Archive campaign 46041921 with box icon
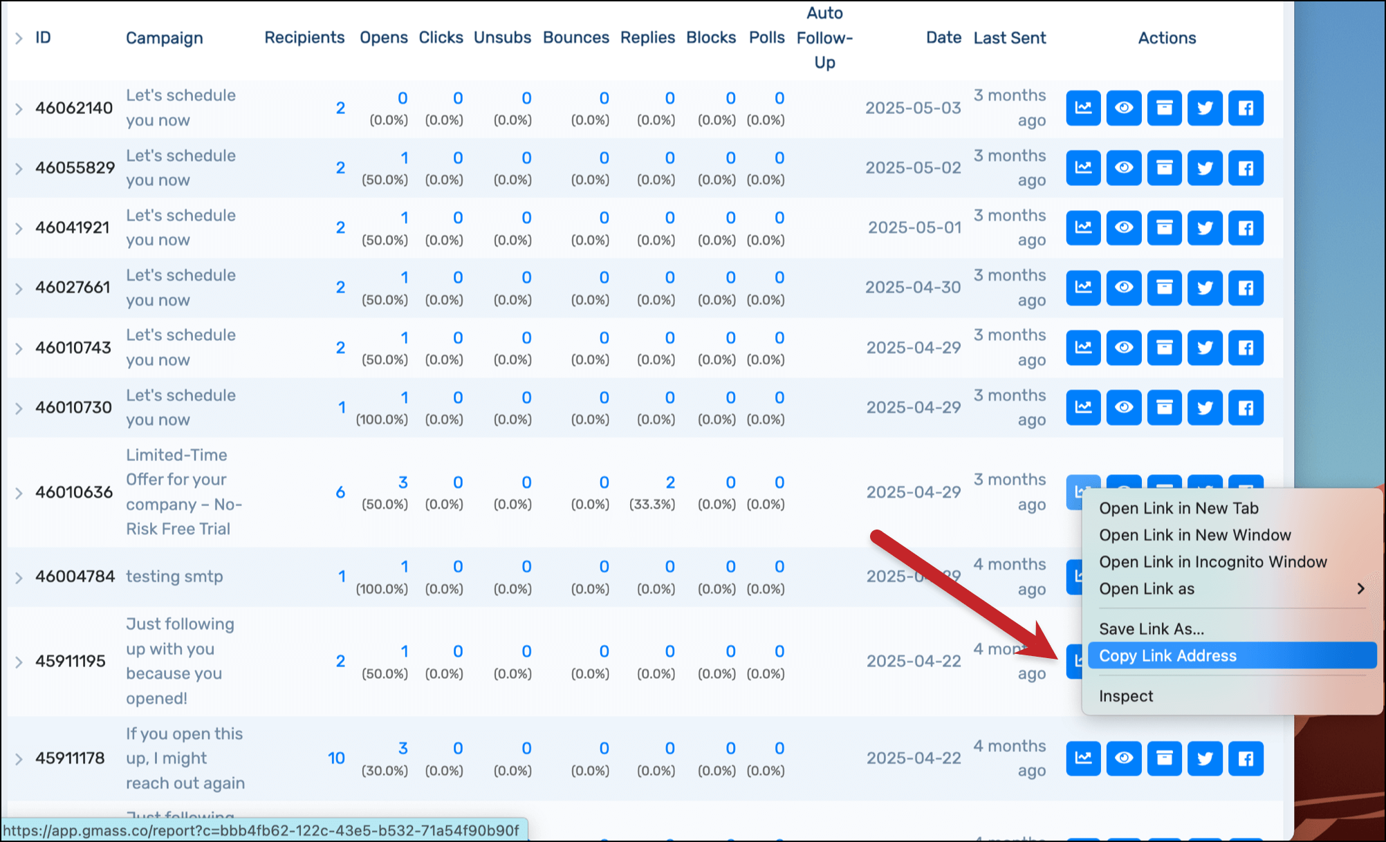 tap(1165, 227)
